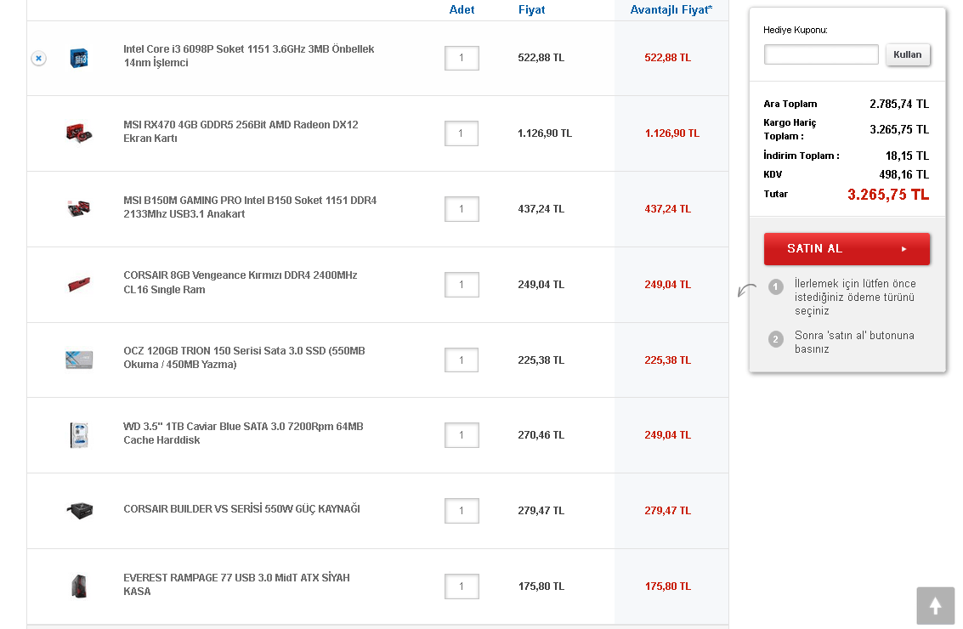This screenshot has width=963, height=629.
Task: Select OCZ SSD advantage price 225,38 TL
Action: [667, 360]
